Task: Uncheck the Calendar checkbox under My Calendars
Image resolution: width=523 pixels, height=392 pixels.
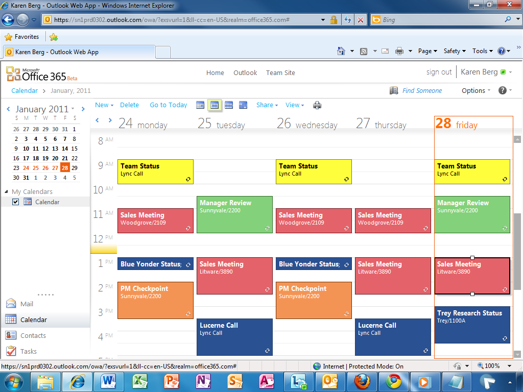Action: click(x=15, y=202)
